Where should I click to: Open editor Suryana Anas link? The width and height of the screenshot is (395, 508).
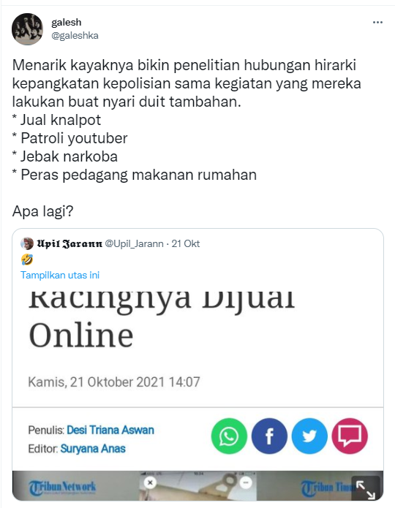[x=93, y=449]
